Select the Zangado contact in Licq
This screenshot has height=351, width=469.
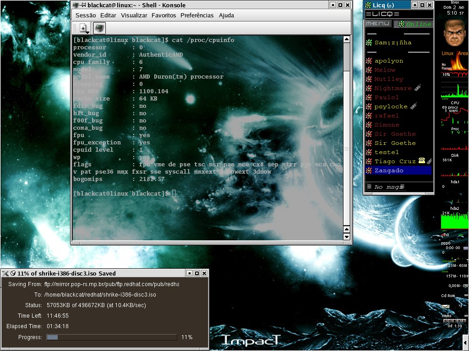coord(398,170)
